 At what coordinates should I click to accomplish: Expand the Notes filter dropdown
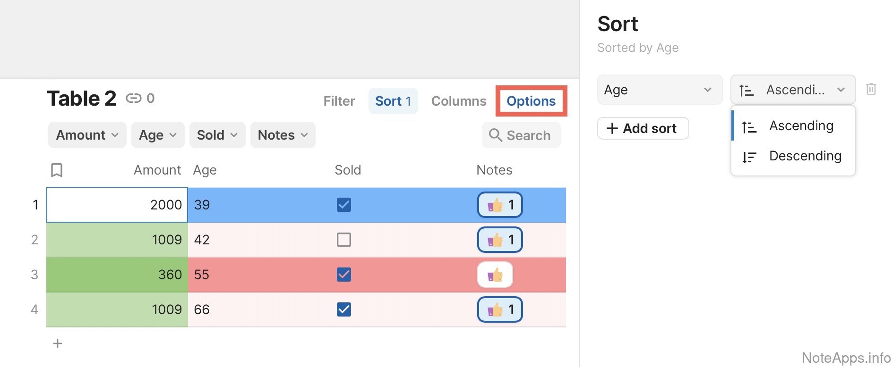point(283,135)
